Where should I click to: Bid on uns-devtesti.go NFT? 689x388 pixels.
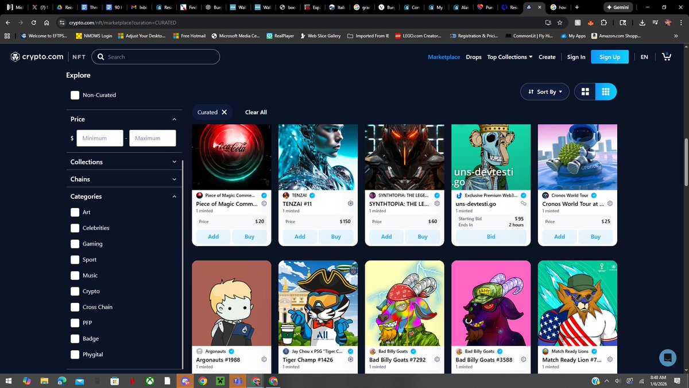pyautogui.click(x=491, y=236)
